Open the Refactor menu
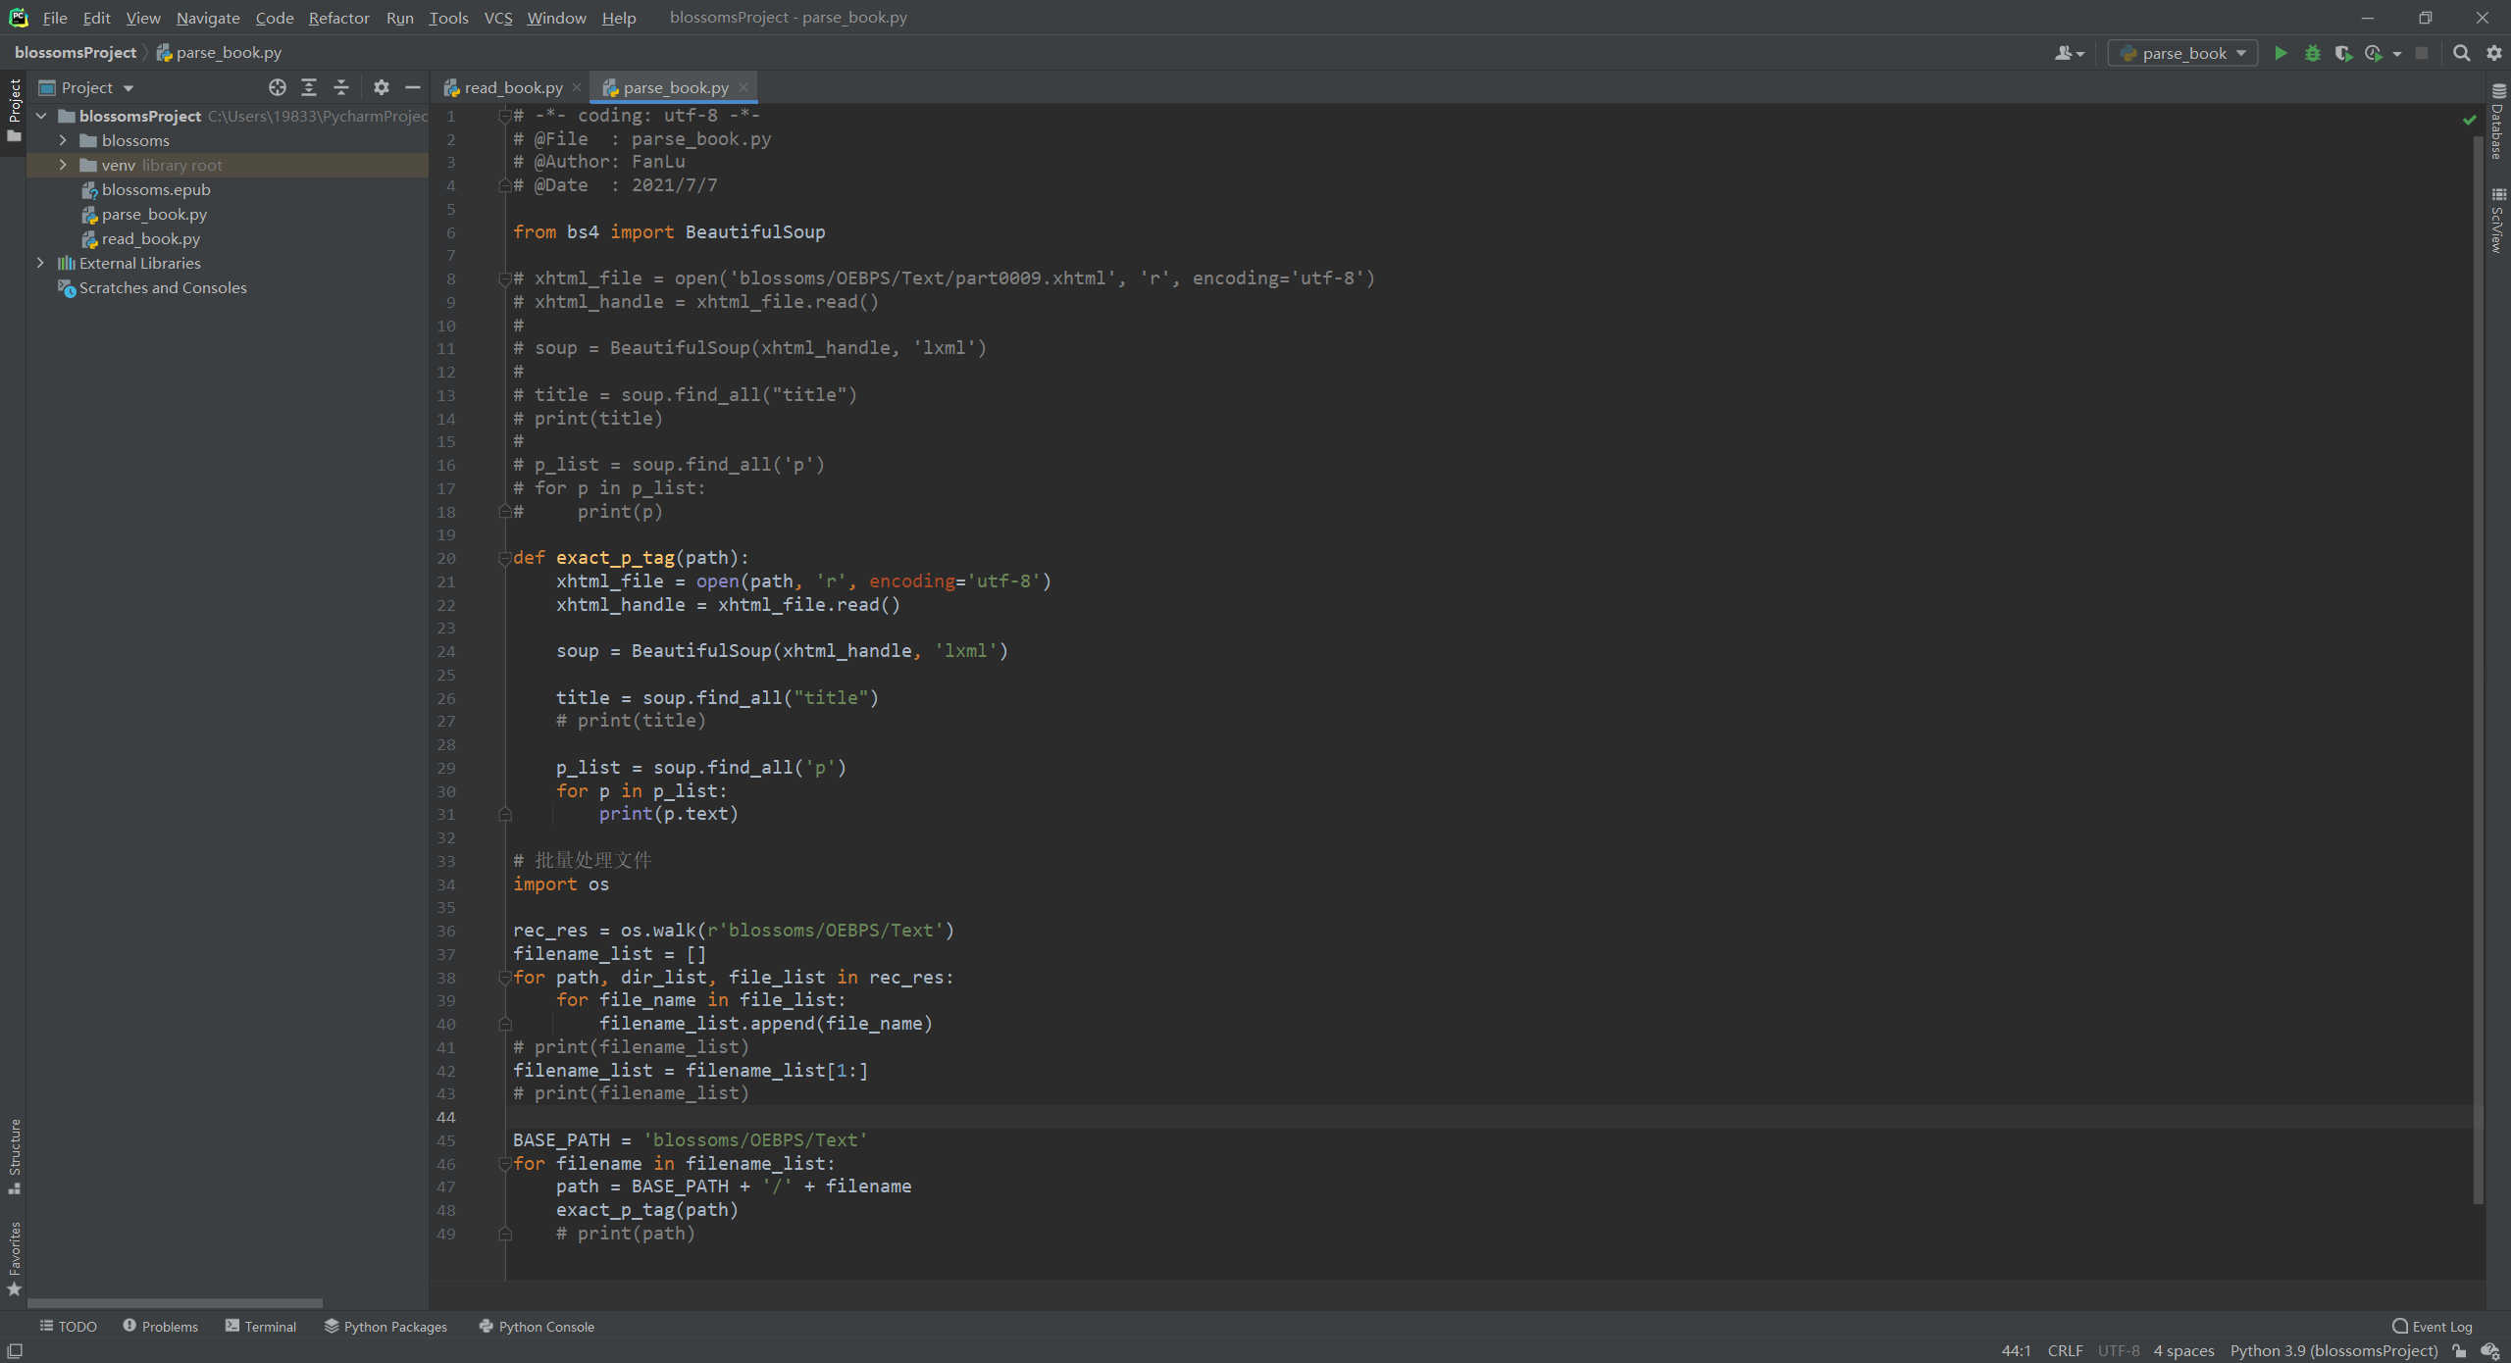The width and height of the screenshot is (2511, 1363). click(x=338, y=18)
